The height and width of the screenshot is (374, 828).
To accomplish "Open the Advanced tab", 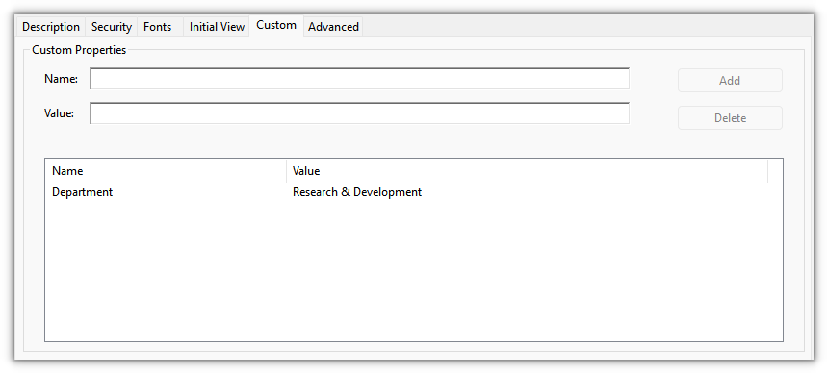I will point(333,27).
